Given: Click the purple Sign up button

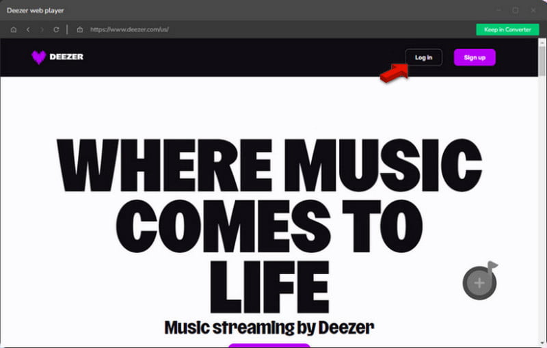Looking at the screenshot, I should coord(475,57).
